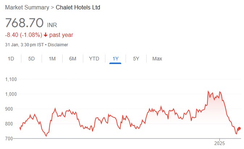This screenshot has height=149, width=244.
Task: Click the 2025 x-axis marker
Action: pos(219,143)
